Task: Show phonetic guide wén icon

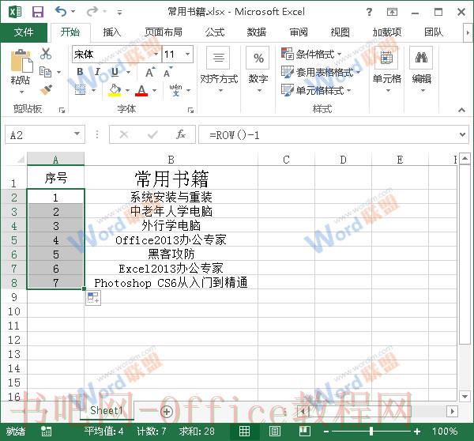Action: (175, 90)
